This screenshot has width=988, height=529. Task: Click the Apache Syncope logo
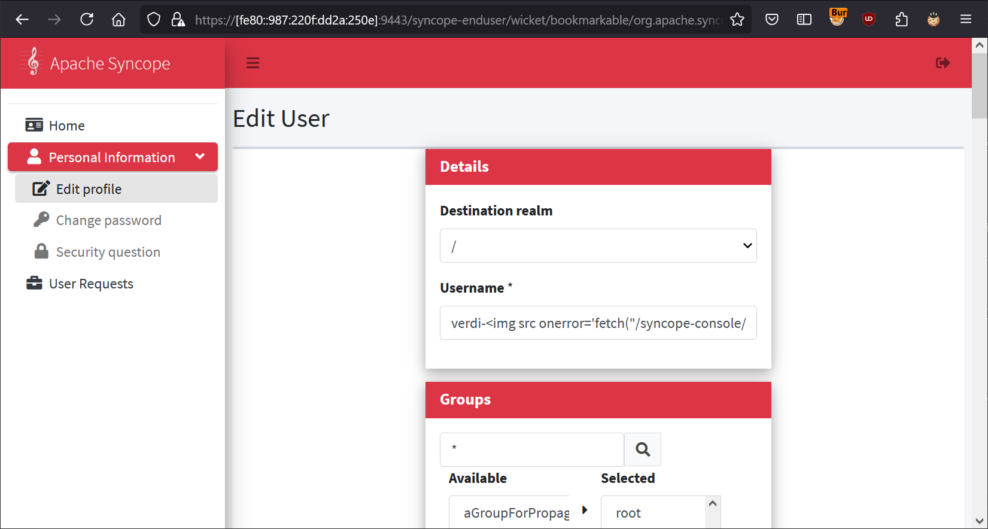click(x=95, y=63)
